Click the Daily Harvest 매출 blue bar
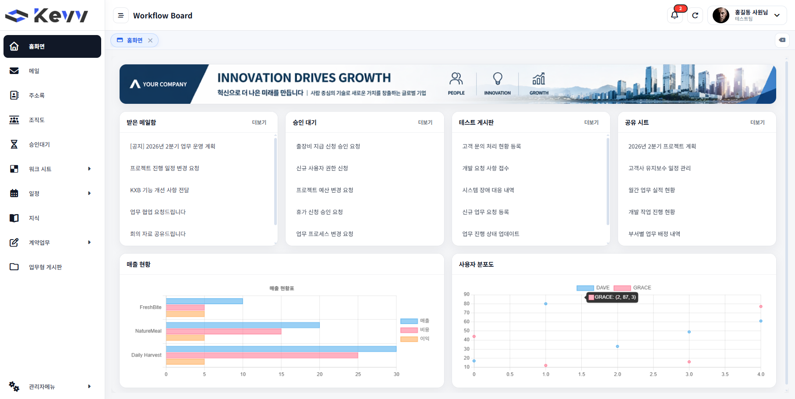 point(281,349)
